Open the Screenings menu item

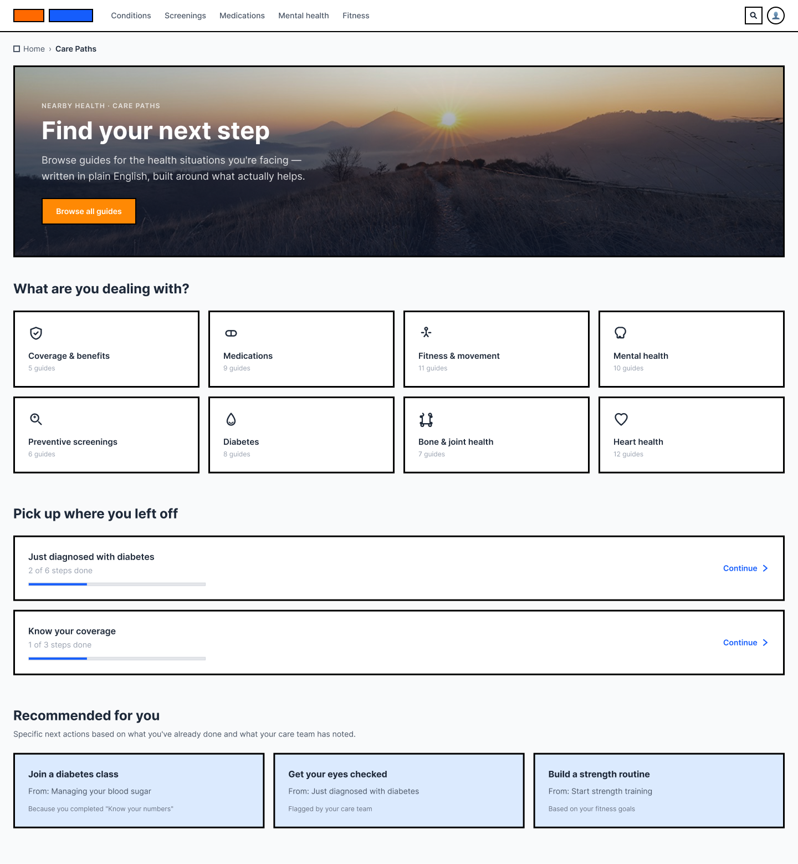point(185,16)
